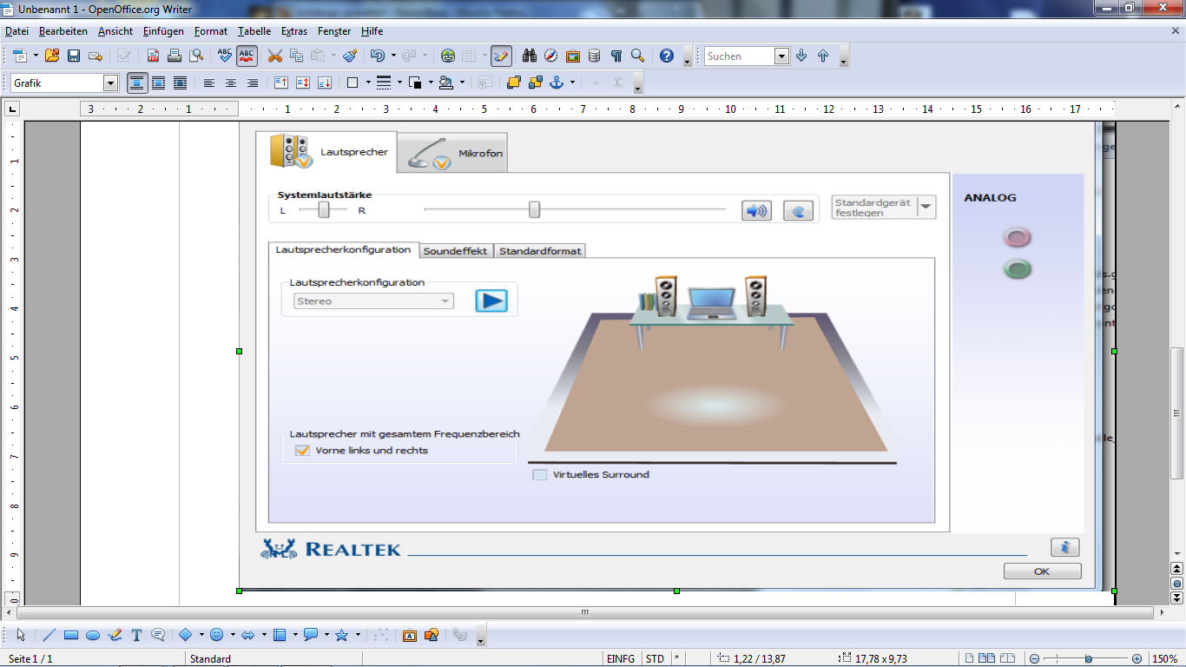The width and height of the screenshot is (1186, 667).
Task: Mute speaker with volume button
Action: coord(756,211)
